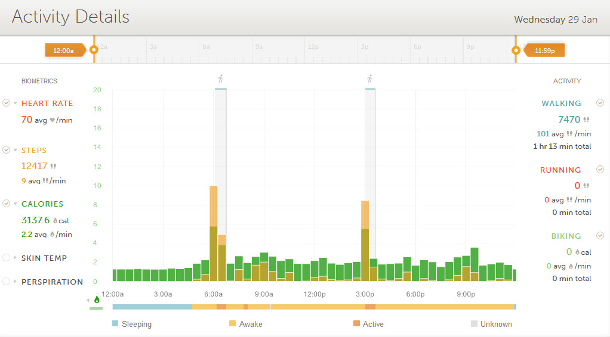Screen dimensions: 610x337
Task: Click the 12:00a start time slider handle
Action: pos(93,51)
